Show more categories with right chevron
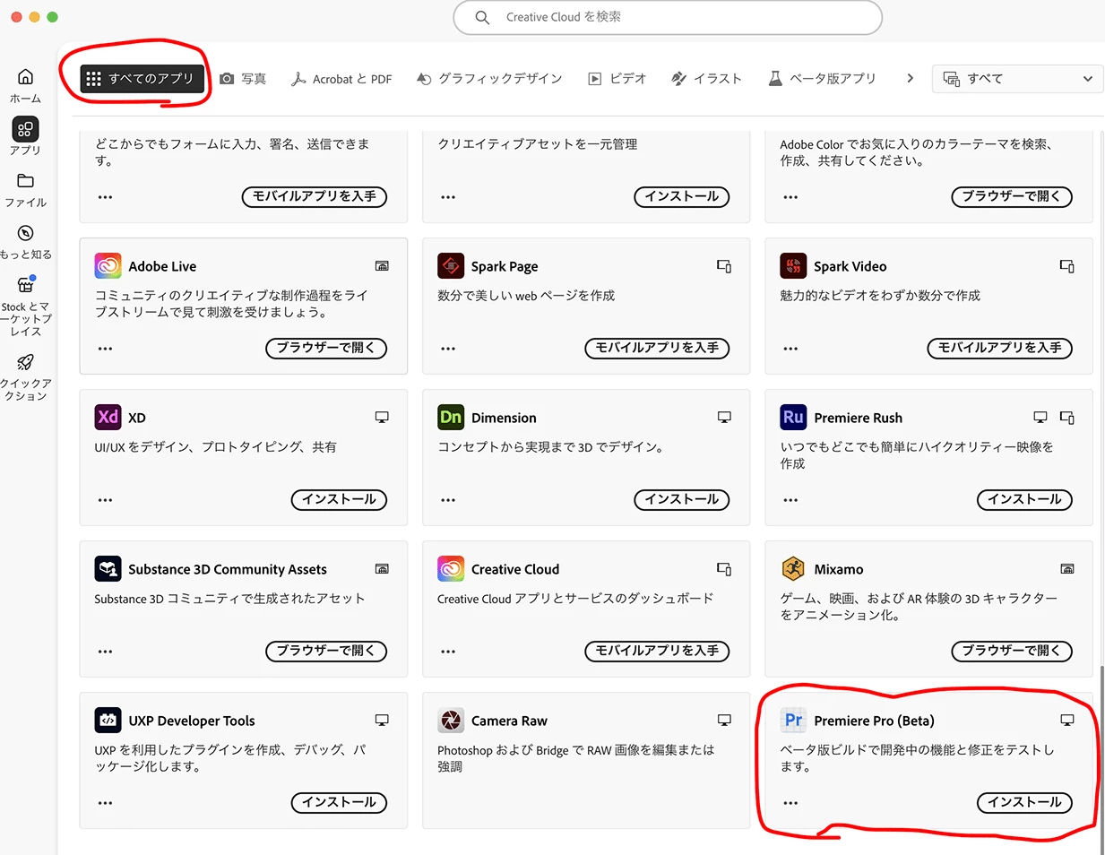The width and height of the screenshot is (1105, 855). coord(911,79)
